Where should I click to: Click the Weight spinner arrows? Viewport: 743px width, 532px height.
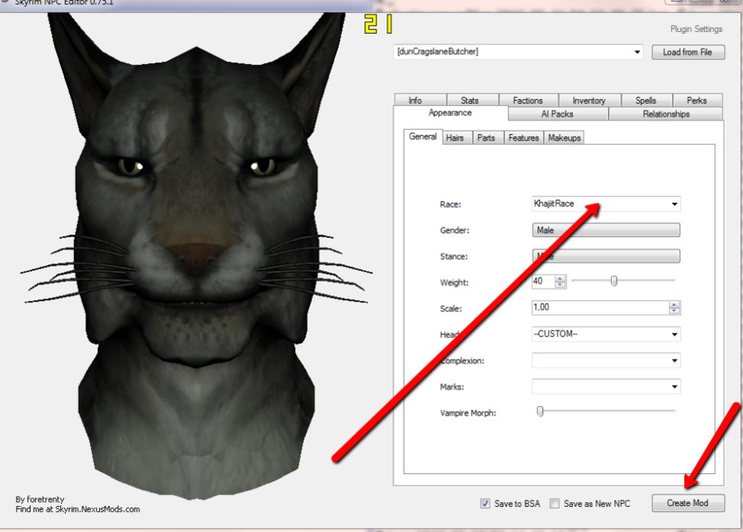560,282
